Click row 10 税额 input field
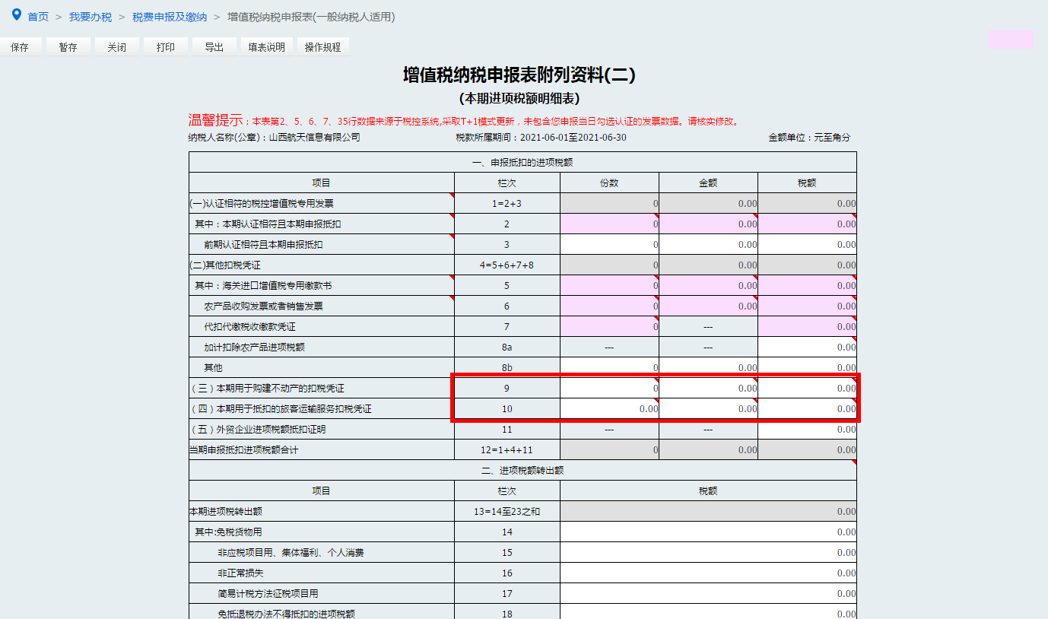The width and height of the screenshot is (1048, 619). pos(807,409)
